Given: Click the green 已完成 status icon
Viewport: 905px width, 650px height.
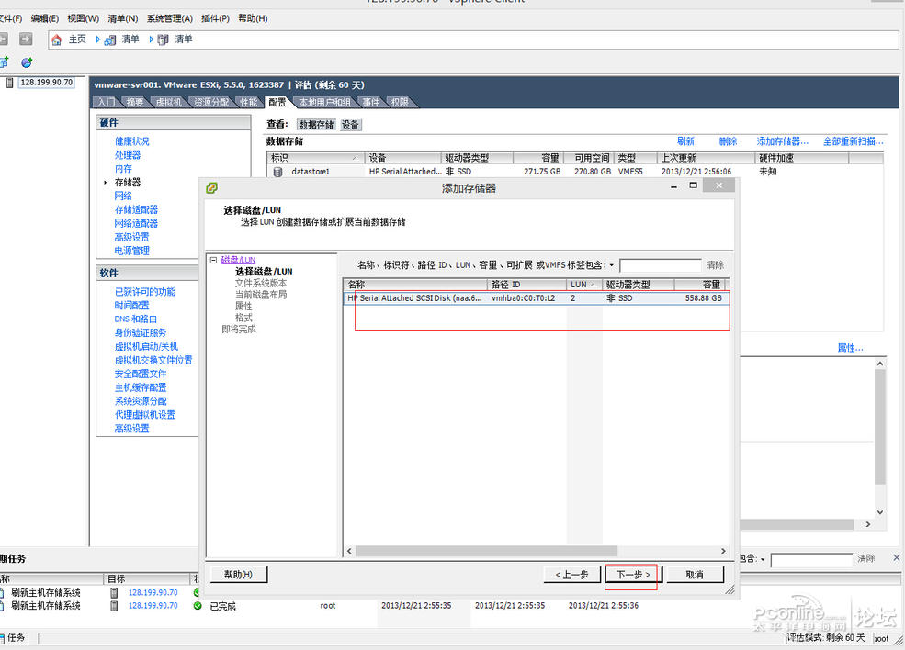Looking at the screenshot, I should pos(198,606).
